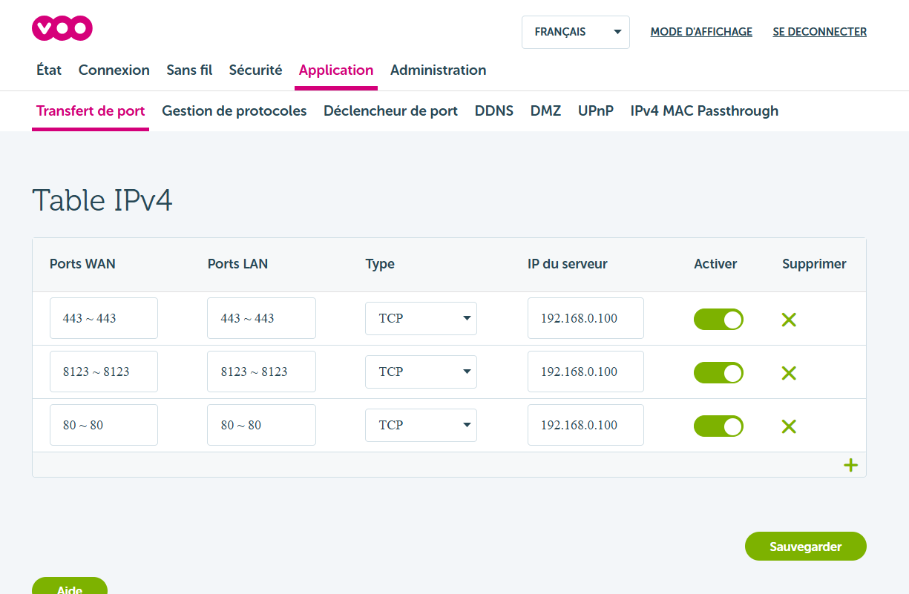Click the MODE D'AFFICHAGE link

click(x=701, y=32)
